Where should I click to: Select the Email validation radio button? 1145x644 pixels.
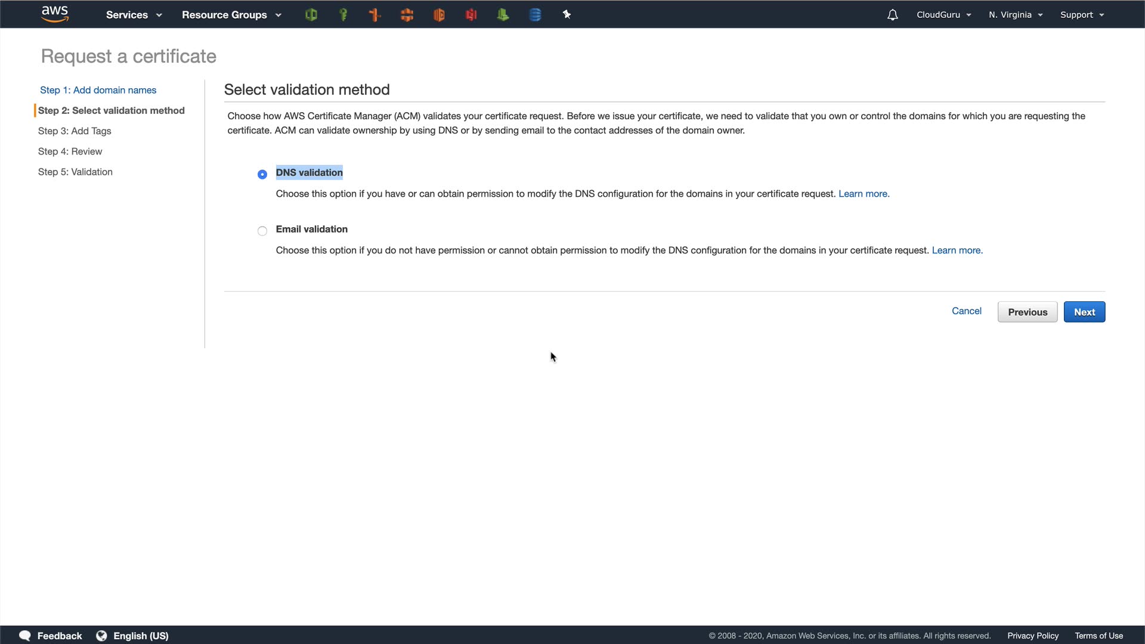[x=262, y=231]
